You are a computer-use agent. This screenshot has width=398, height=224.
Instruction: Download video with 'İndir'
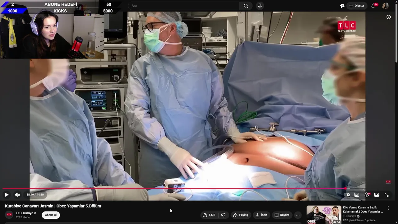[261, 215]
